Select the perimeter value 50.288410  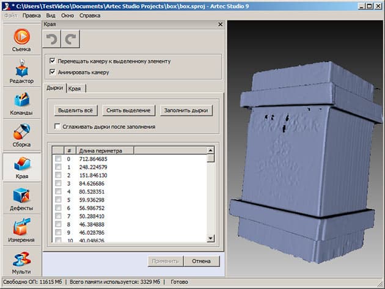click(x=92, y=216)
